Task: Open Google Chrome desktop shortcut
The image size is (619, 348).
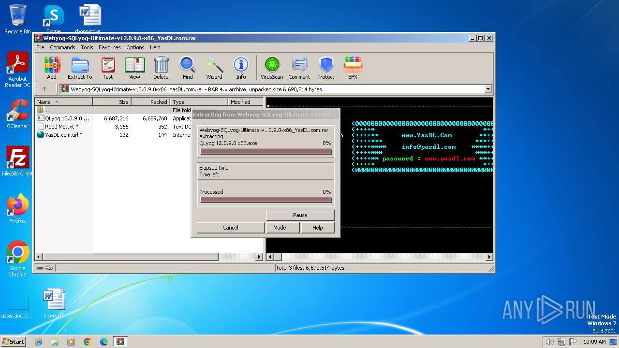Action: [17, 259]
